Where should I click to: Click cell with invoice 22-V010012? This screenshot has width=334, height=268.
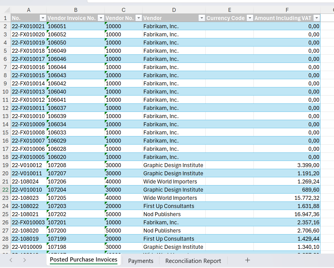[28, 165]
